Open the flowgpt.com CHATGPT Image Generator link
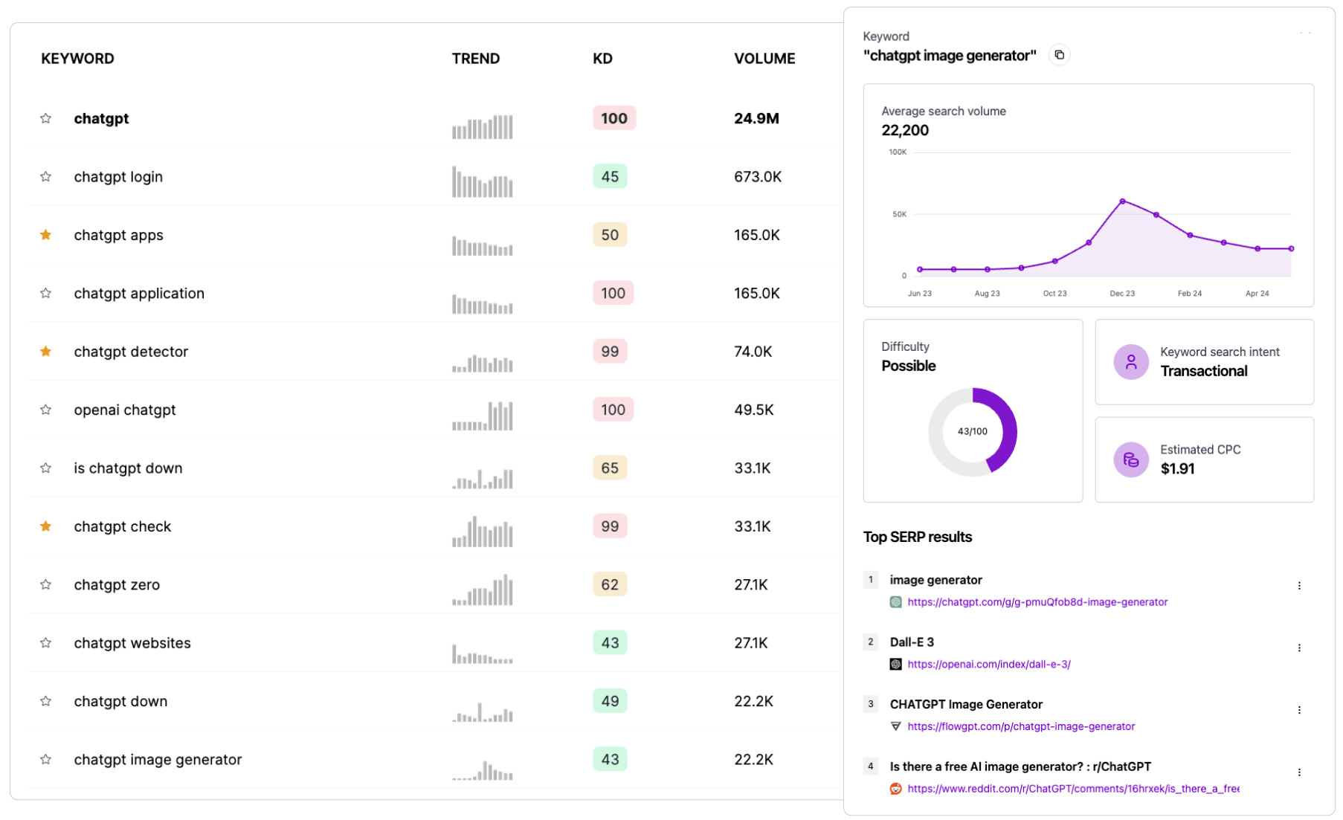This screenshot has width=1343, height=820. coord(1022,726)
